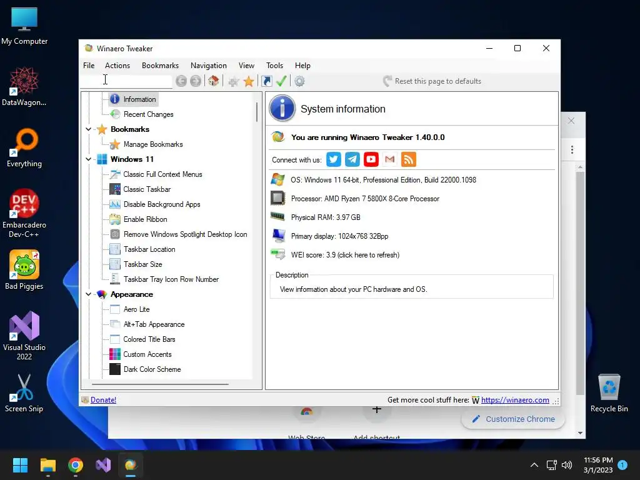Select Taskbar Location tree item
The height and width of the screenshot is (480, 640).
coord(149,249)
